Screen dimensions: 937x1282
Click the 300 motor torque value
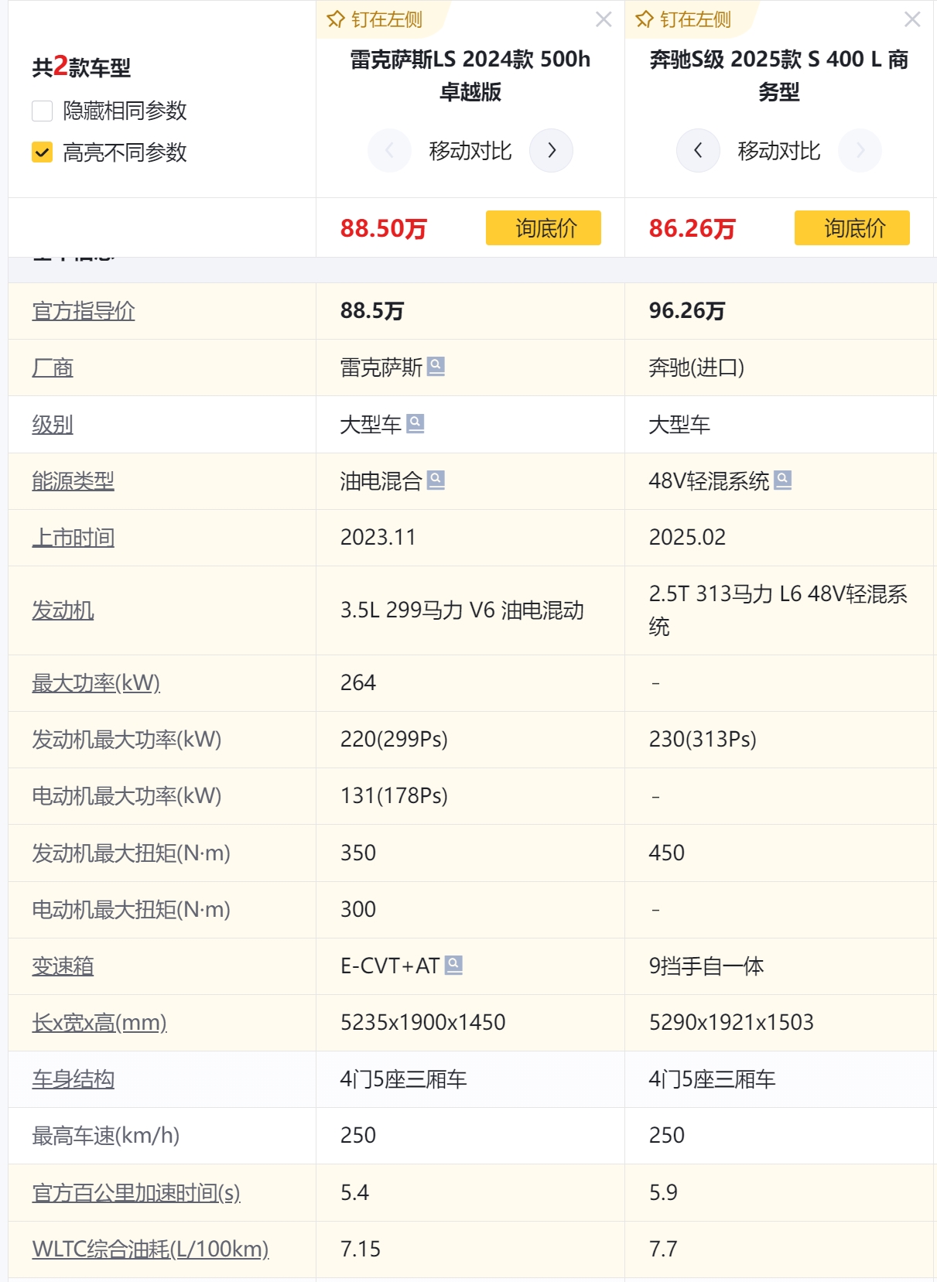[358, 910]
